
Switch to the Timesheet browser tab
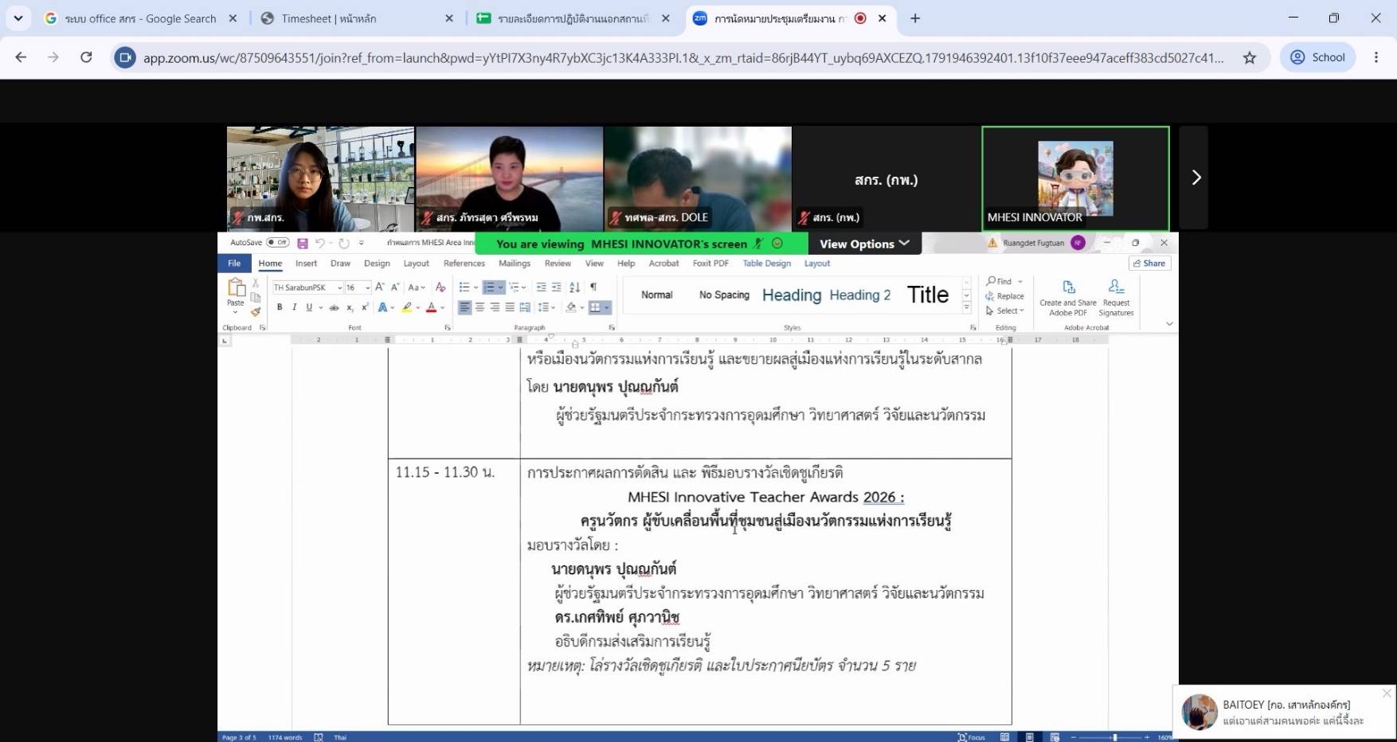[x=358, y=18]
